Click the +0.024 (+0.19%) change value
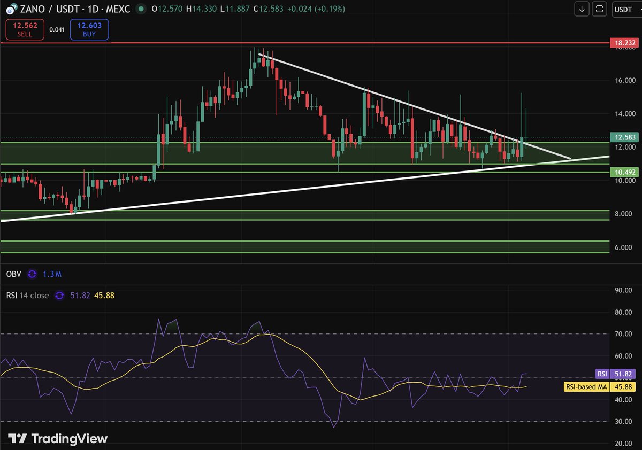This screenshot has width=642, height=450. click(x=316, y=9)
